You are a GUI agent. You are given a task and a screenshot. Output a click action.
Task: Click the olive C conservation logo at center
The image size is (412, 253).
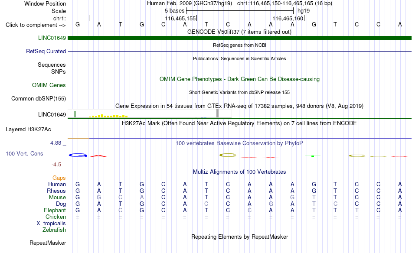point(228,155)
